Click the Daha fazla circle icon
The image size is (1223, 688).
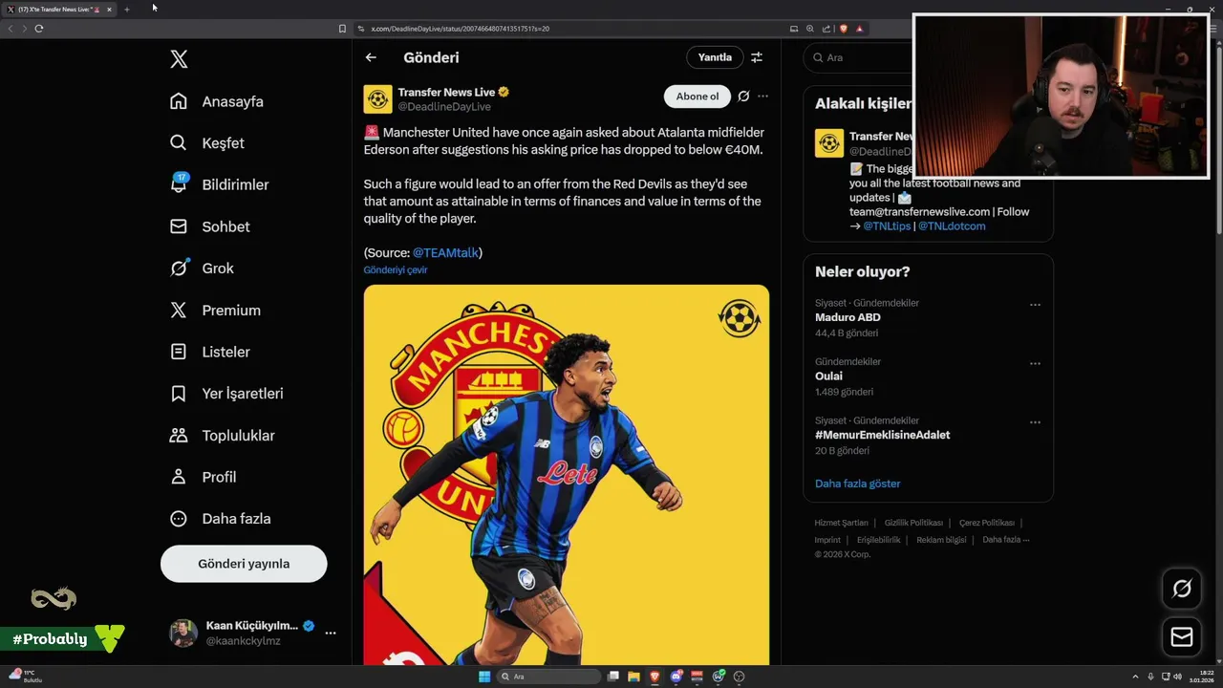[179, 519]
